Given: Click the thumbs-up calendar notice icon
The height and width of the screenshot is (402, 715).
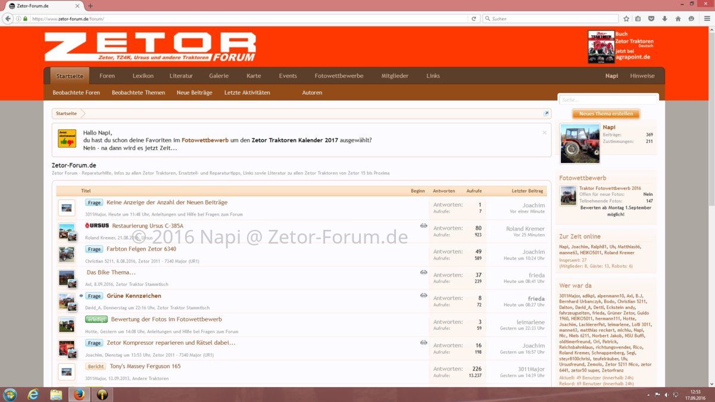Looking at the screenshot, I should [67, 139].
